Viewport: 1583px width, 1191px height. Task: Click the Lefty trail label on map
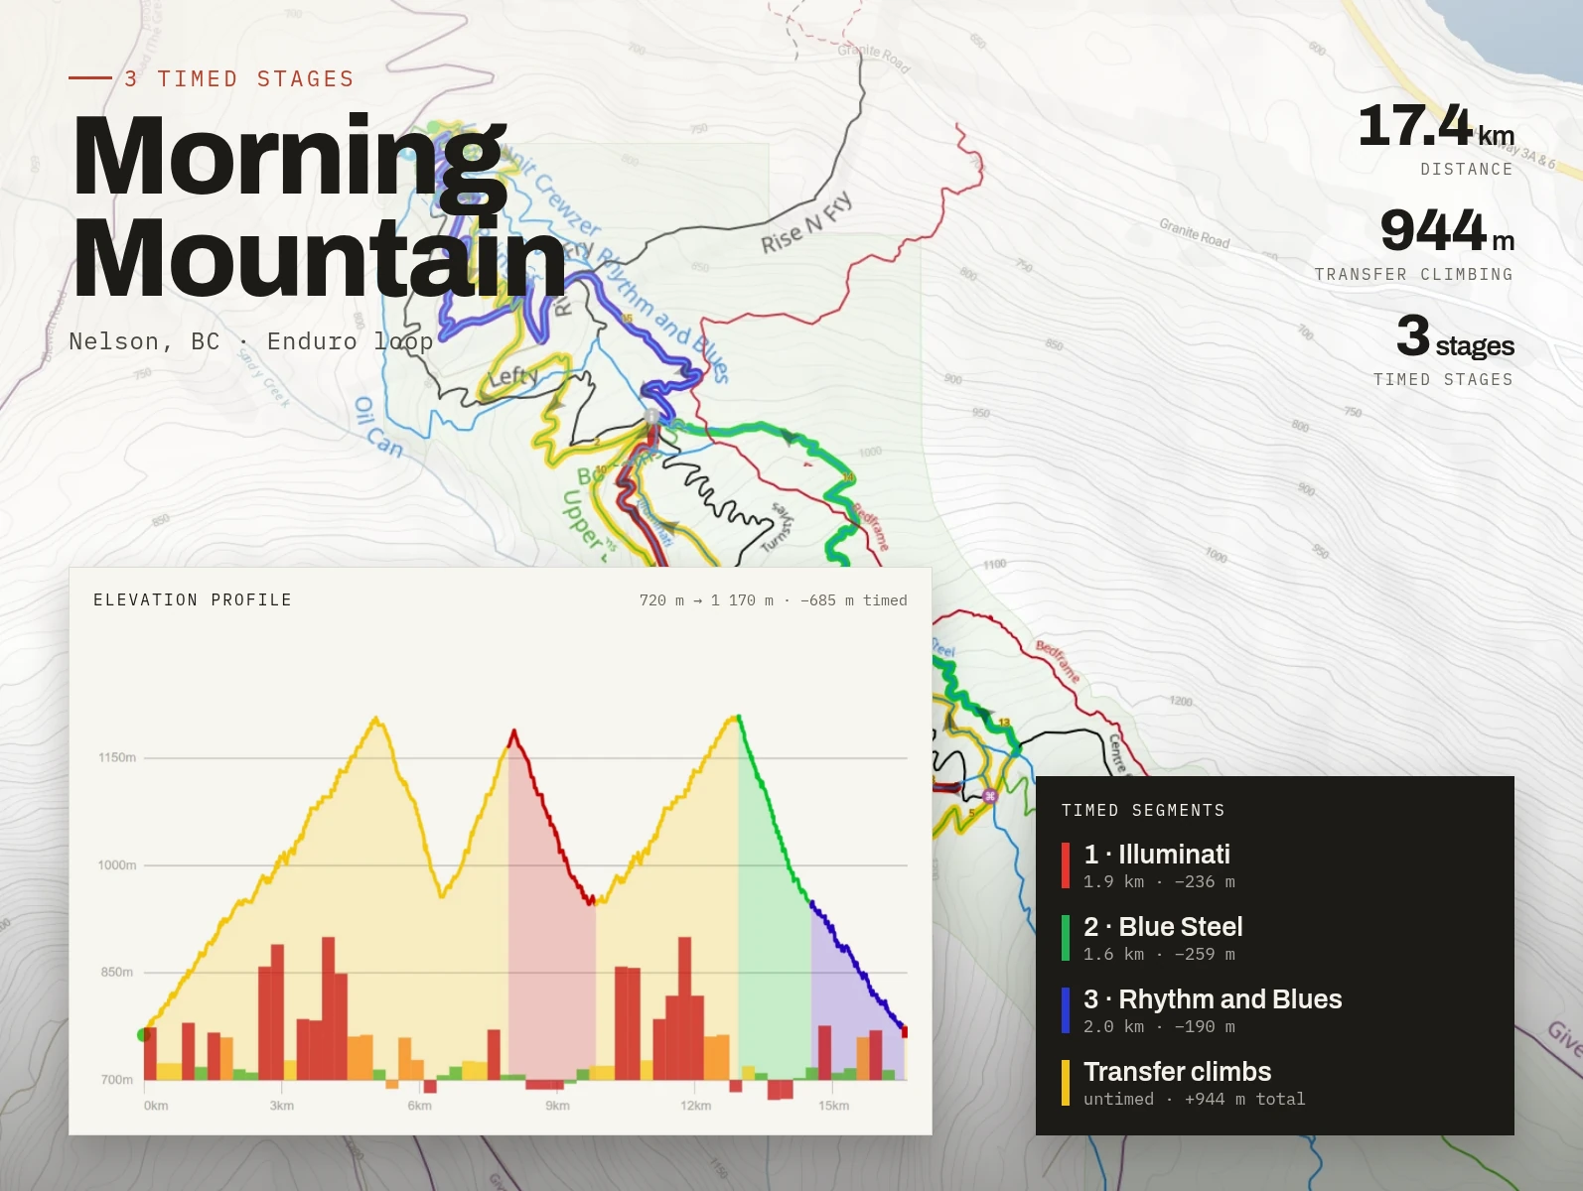pos(513,376)
